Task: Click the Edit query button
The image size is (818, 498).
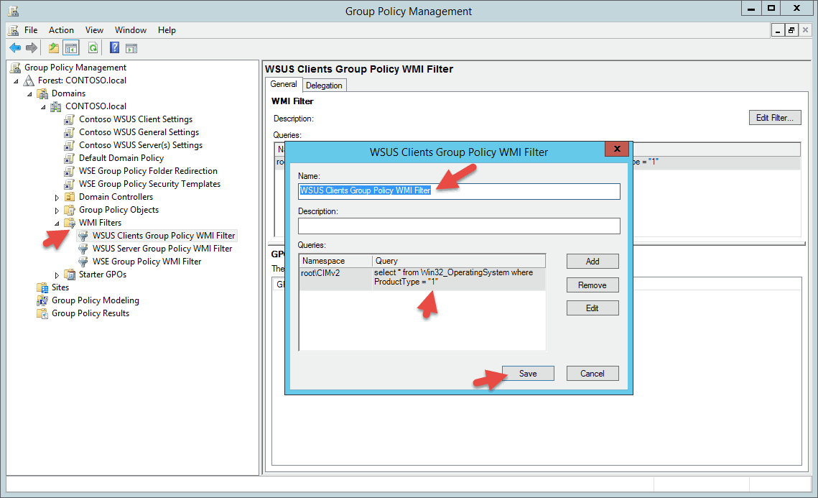Action: [x=592, y=308]
